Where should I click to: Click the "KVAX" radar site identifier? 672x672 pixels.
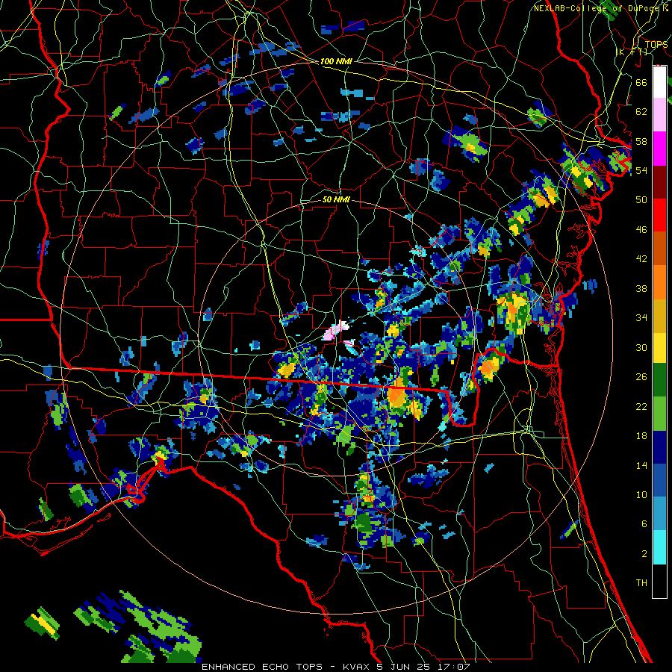[x=358, y=667]
